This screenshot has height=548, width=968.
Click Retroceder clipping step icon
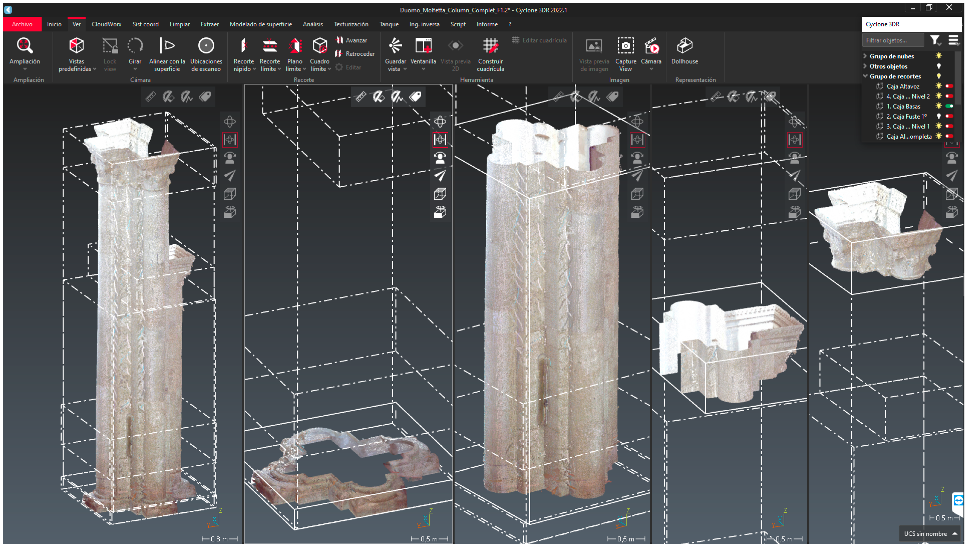coord(339,53)
